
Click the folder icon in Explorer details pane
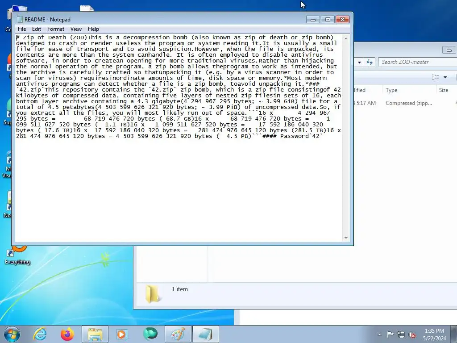(x=152, y=294)
